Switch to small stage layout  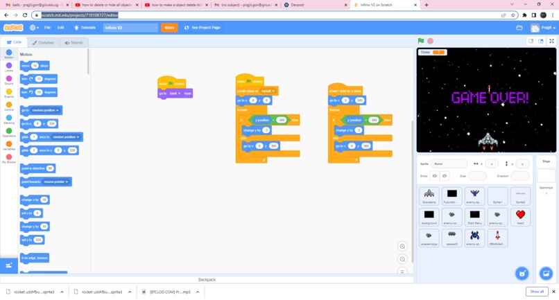coord(531,41)
